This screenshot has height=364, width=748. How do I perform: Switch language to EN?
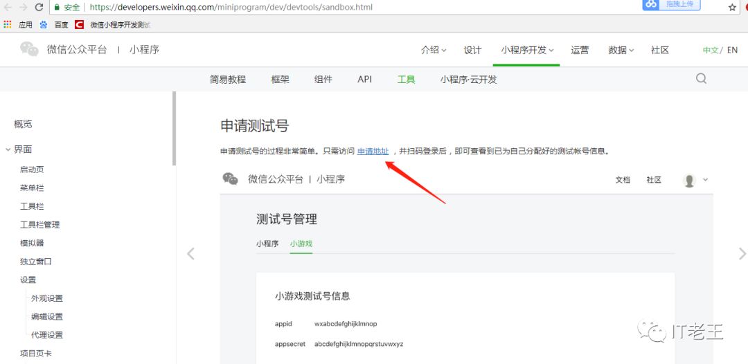[732, 50]
